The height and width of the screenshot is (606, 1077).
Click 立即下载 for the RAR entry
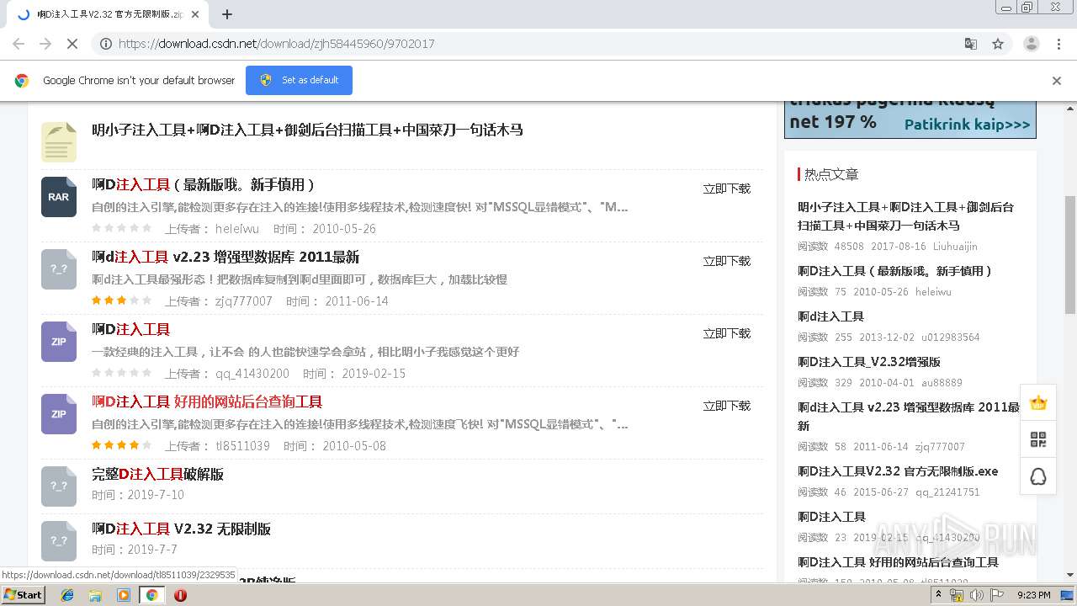727,189
